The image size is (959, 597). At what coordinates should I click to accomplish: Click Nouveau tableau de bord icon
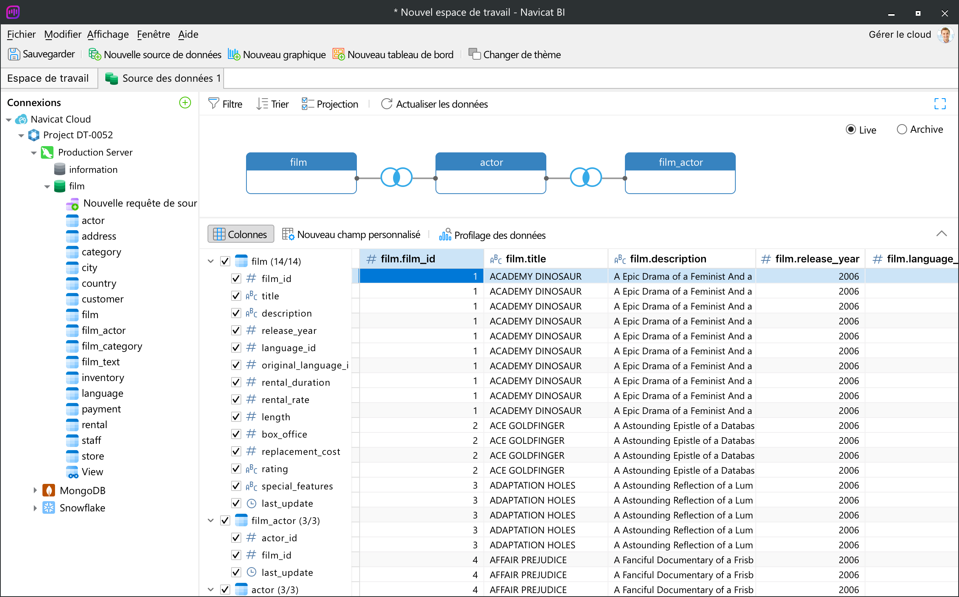point(338,54)
